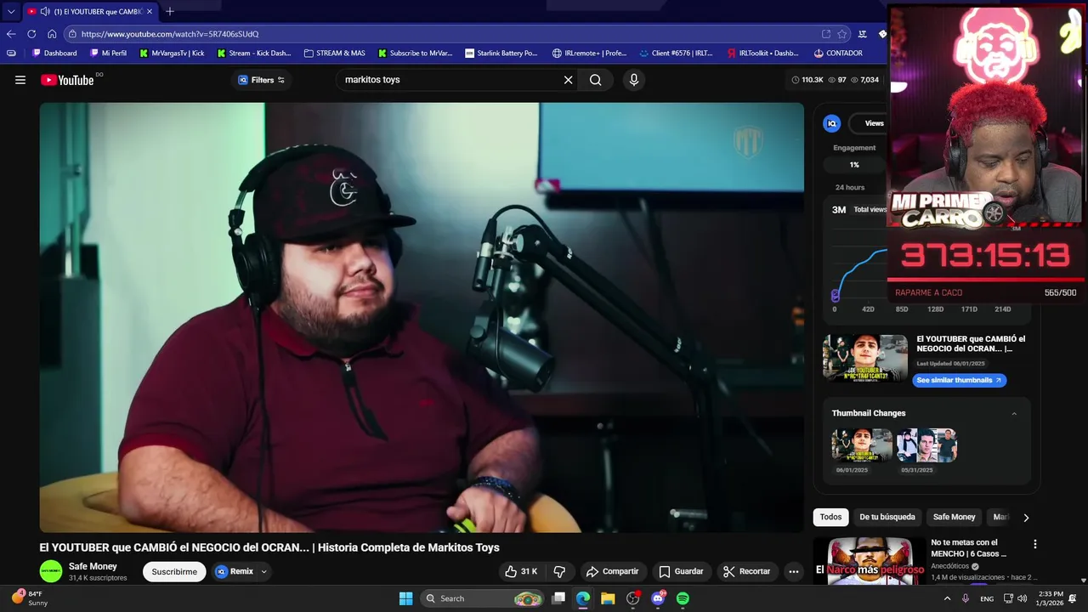This screenshot has width=1088, height=612.
Task: Share the video using Compartir
Action: (612, 571)
